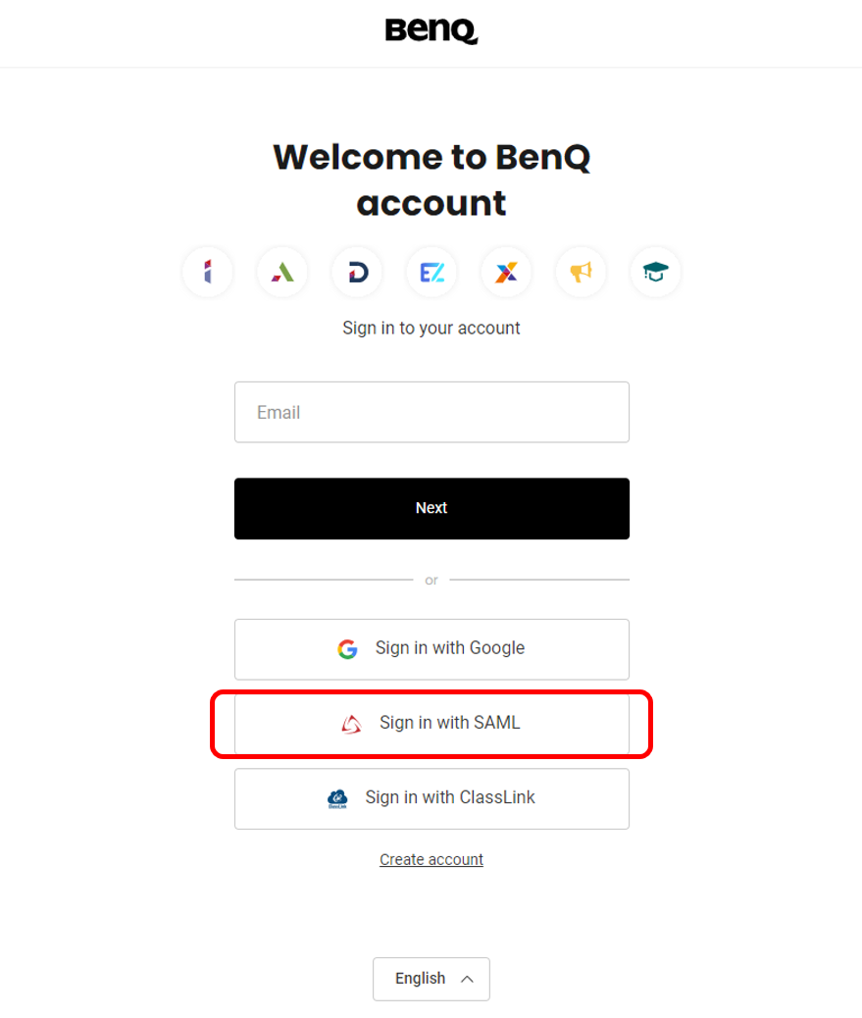The width and height of the screenshot is (862, 1018).
Task: Open the English language dropdown
Action: click(431, 979)
